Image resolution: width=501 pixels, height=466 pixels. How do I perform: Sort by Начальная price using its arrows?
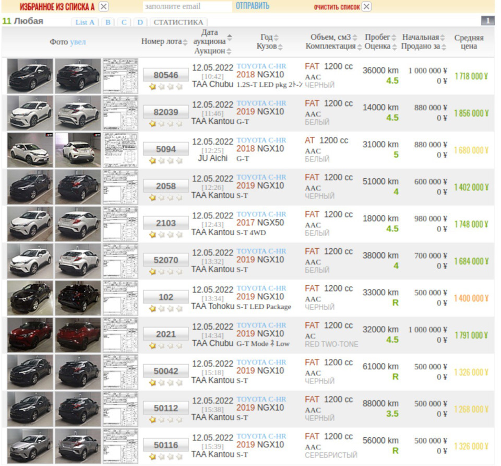(443, 38)
